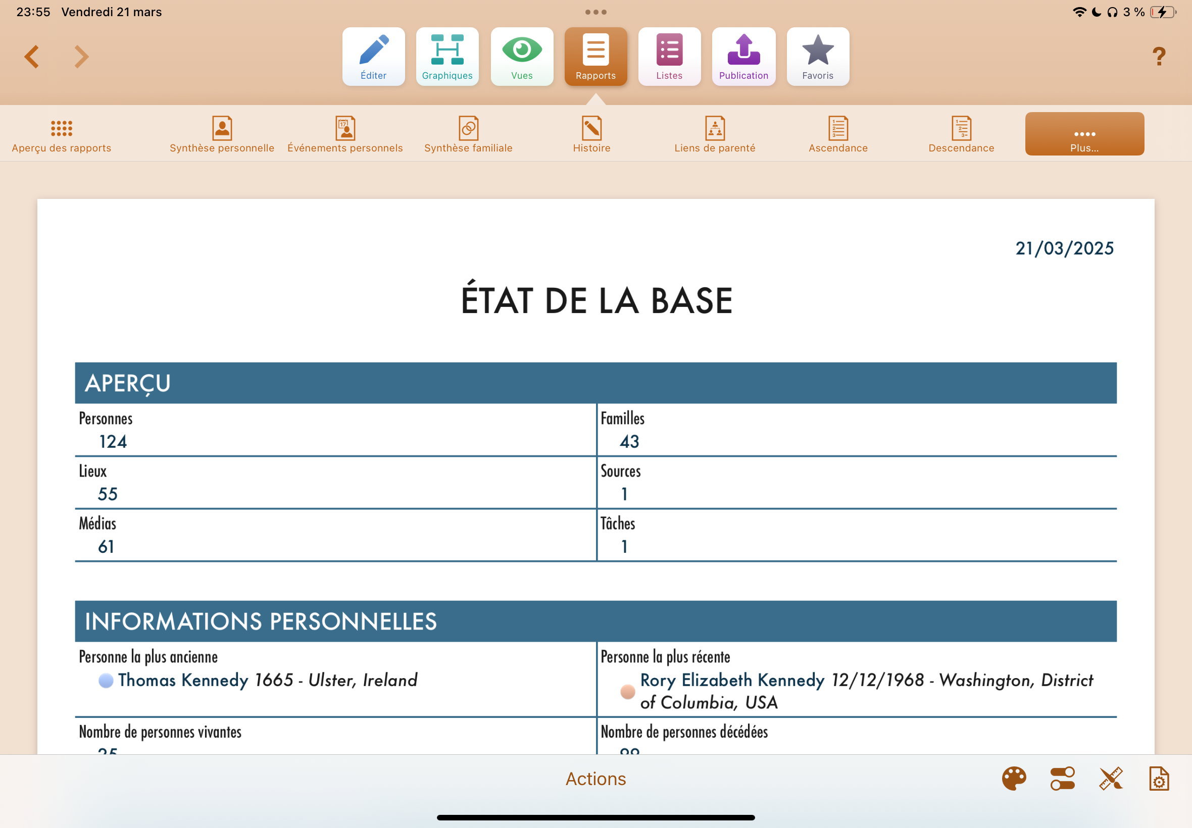Open the Listes section
This screenshot has width=1192, height=828.
coord(669,57)
